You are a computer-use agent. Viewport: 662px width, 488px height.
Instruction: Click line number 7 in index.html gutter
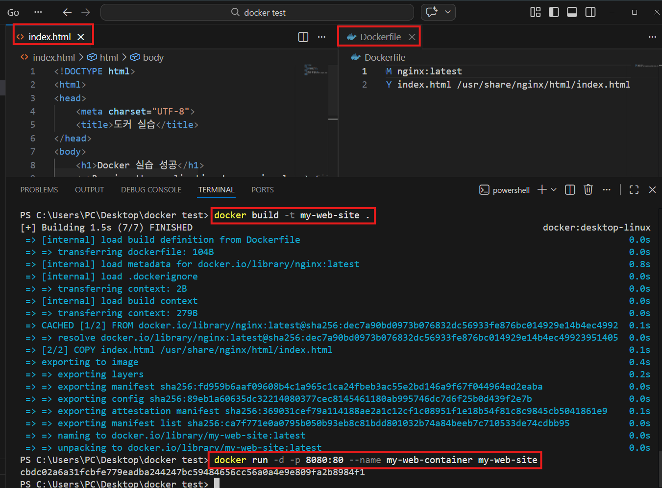pos(33,152)
